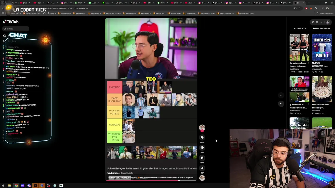Click the home icon in the TikTok sidebar
This screenshot has width=335, height=188.
[5, 36]
